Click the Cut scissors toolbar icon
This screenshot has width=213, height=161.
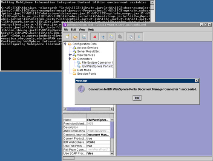(103, 37)
